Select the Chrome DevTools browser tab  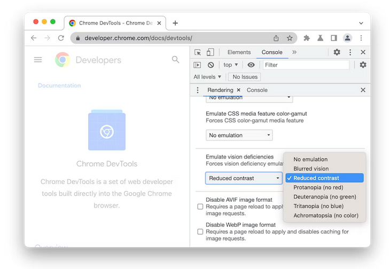pyautogui.click(x=115, y=23)
